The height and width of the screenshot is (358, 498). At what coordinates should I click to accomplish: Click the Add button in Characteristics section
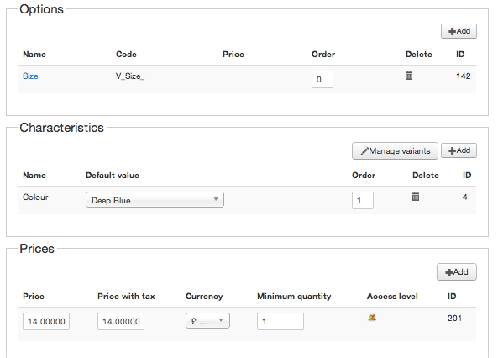point(459,150)
